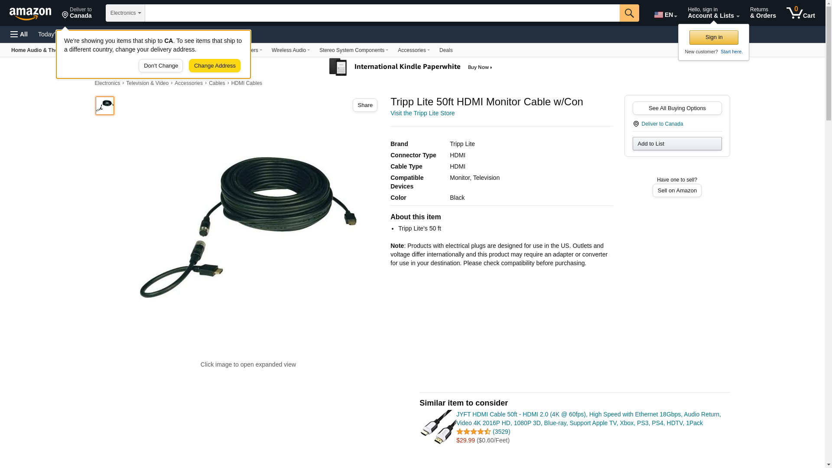Click the Change Address button
832x468 pixels.
[x=214, y=66]
